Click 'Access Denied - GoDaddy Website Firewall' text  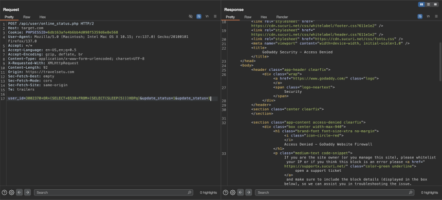point(328,144)
